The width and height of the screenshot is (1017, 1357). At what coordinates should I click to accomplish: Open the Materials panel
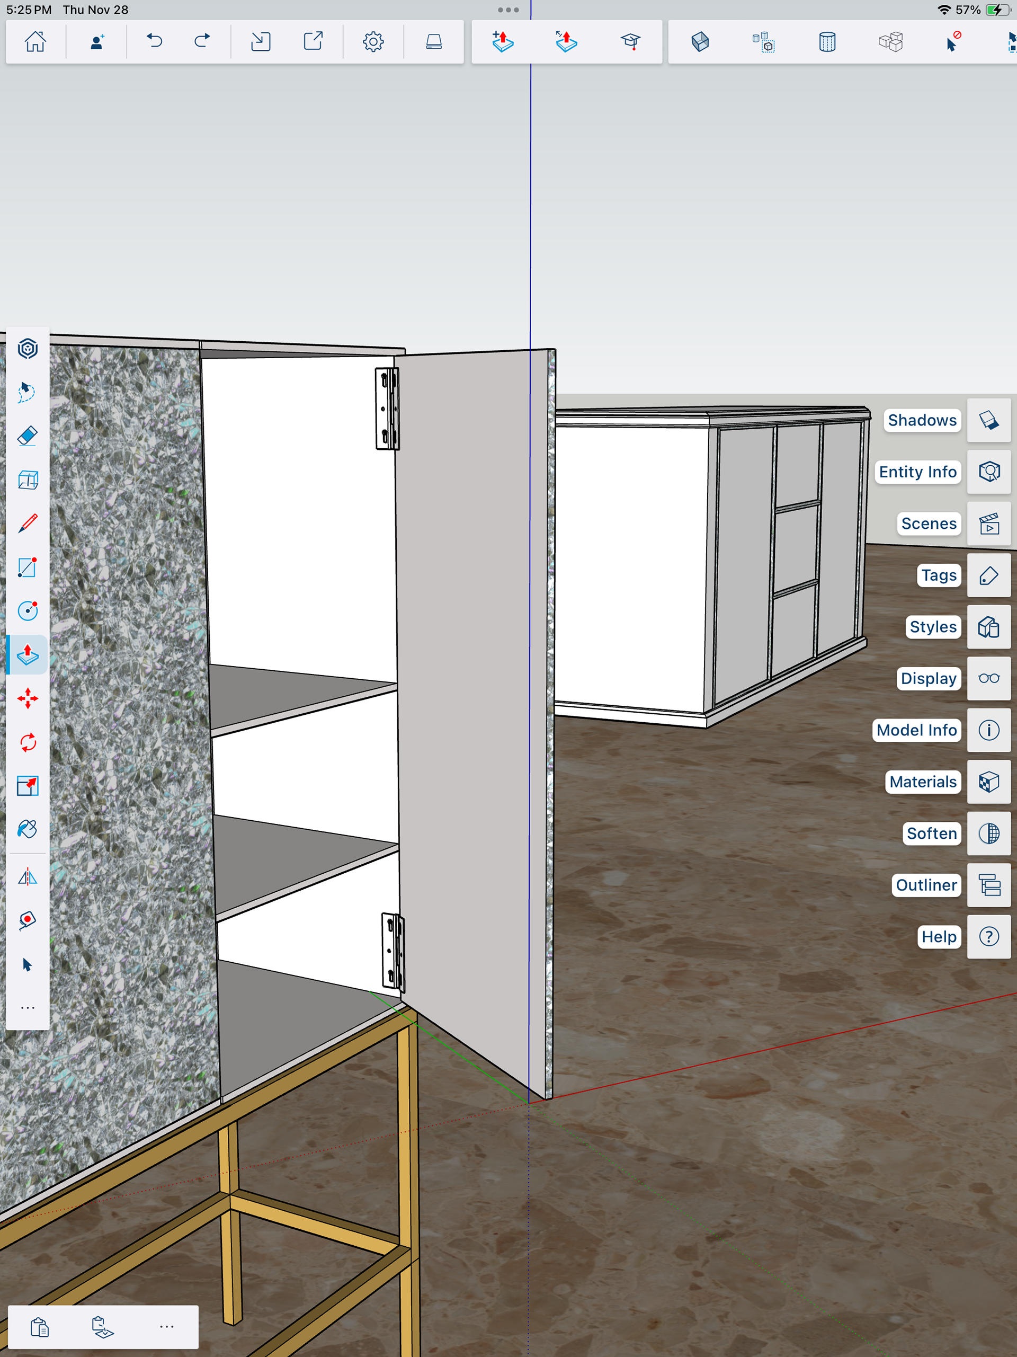(x=988, y=782)
